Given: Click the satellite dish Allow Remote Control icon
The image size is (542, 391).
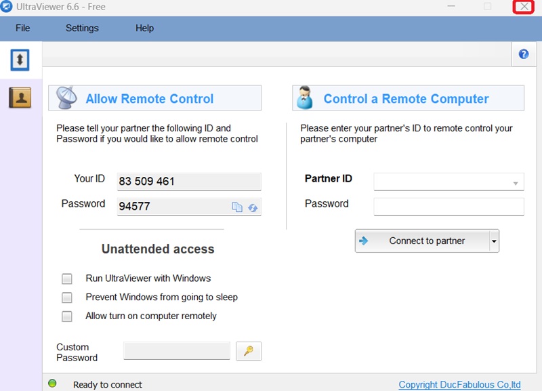Looking at the screenshot, I should [66, 98].
